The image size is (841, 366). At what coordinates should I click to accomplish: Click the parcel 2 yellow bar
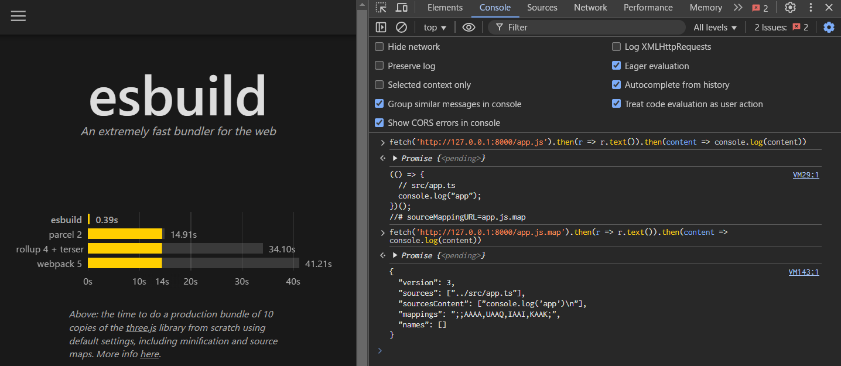[125, 234]
